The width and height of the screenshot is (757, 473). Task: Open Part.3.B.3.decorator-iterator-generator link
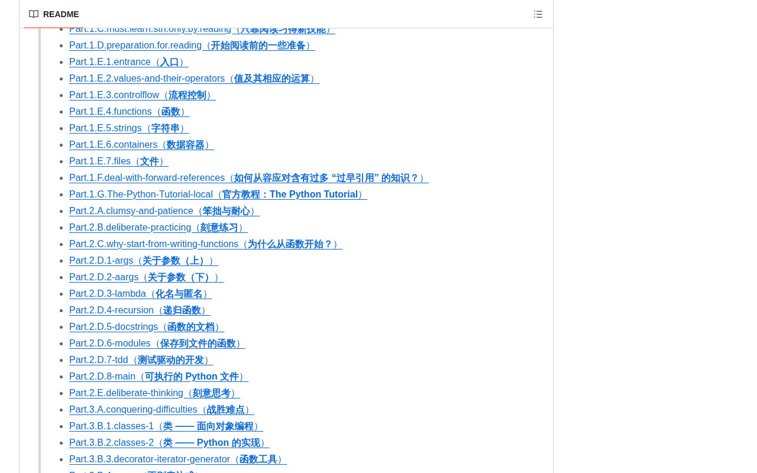click(x=178, y=459)
